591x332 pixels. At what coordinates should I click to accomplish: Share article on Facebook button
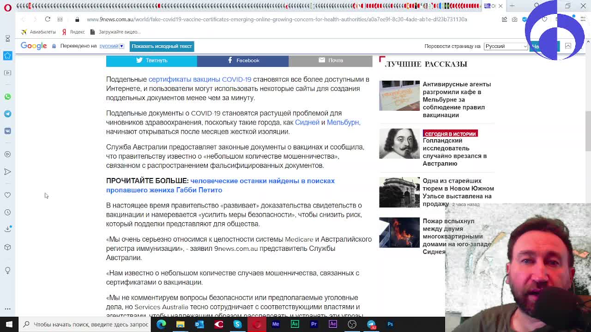pyautogui.click(x=243, y=60)
